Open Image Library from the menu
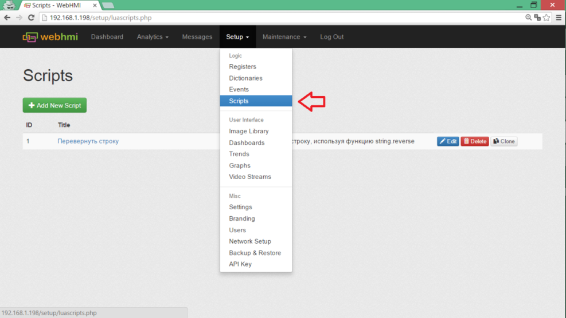 [256, 131]
